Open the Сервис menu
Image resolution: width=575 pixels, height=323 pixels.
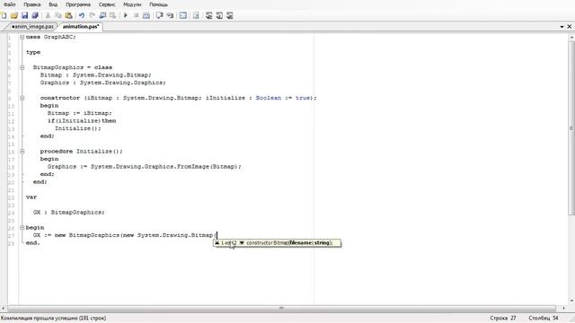(107, 4)
